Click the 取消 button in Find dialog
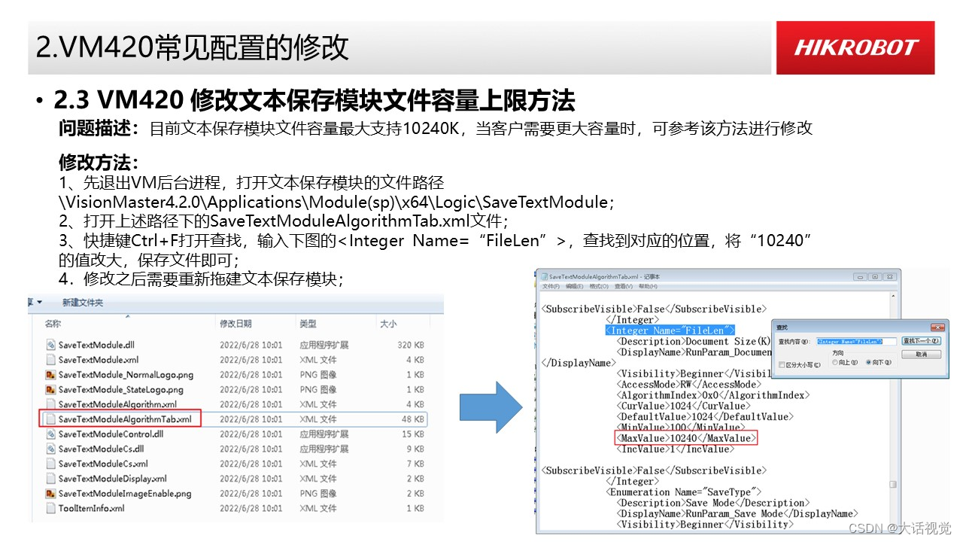The image size is (963, 542). (x=921, y=353)
